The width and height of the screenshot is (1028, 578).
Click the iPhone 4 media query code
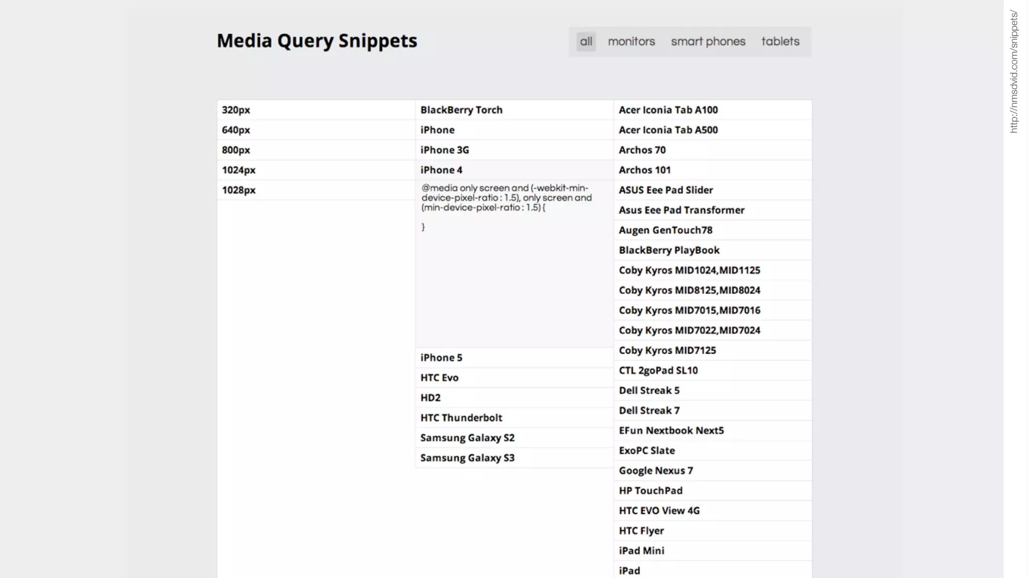pyautogui.click(x=506, y=198)
